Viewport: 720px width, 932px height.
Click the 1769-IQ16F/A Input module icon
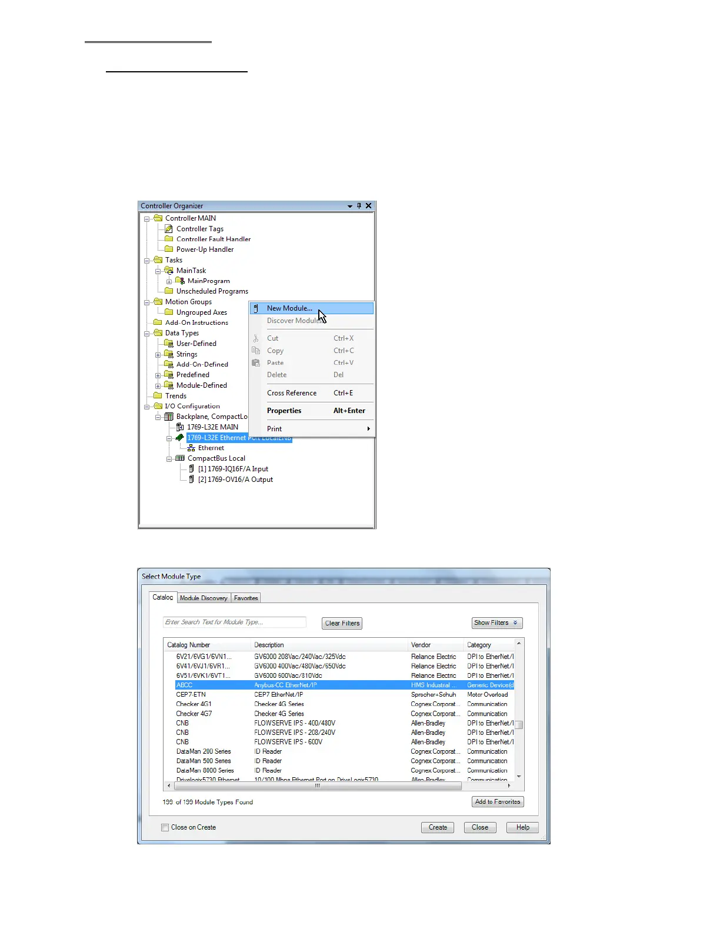[x=191, y=469]
